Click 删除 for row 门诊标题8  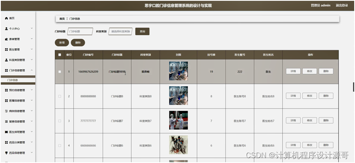tap(326, 96)
